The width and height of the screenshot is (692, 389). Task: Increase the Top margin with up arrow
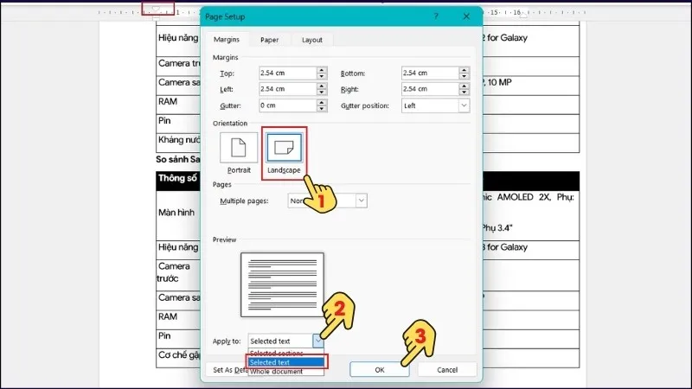(322, 70)
